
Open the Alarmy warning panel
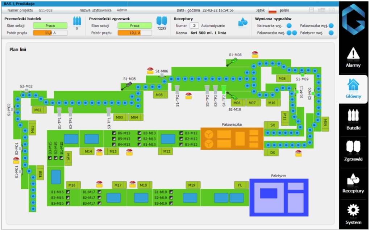point(353,58)
